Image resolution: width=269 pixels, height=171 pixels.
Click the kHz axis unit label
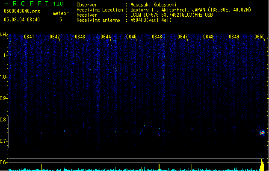(4, 35)
